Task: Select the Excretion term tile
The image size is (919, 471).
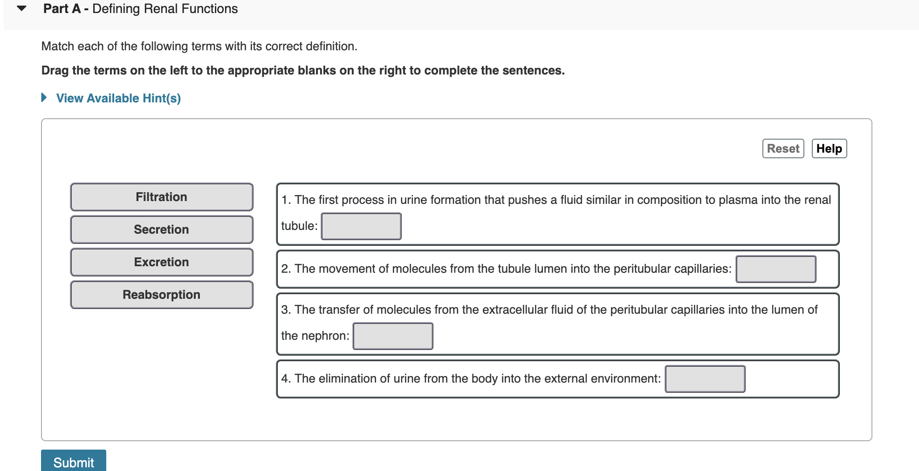Action: click(161, 262)
